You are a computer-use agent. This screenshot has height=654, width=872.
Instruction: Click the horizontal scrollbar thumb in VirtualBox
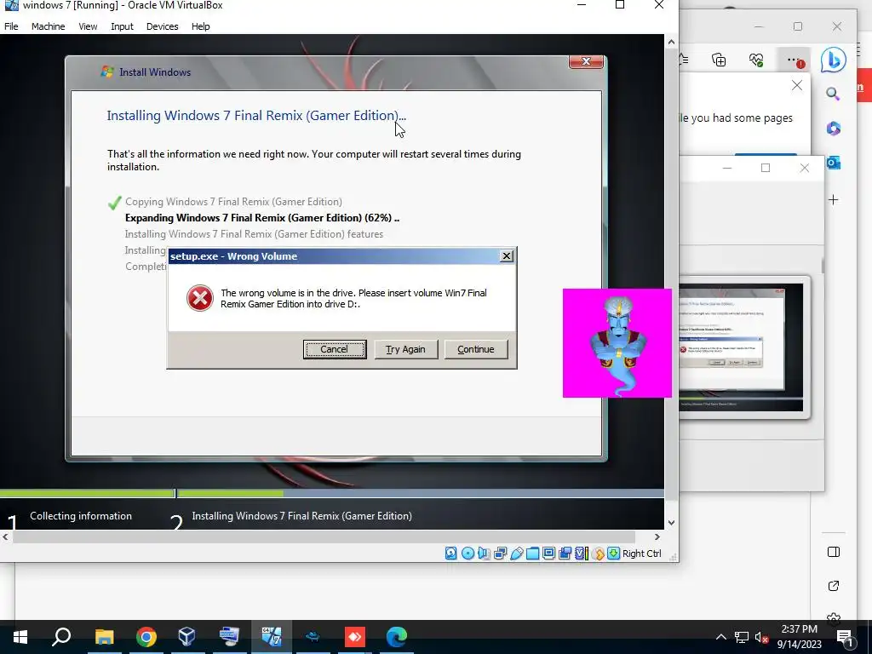tap(324, 536)
